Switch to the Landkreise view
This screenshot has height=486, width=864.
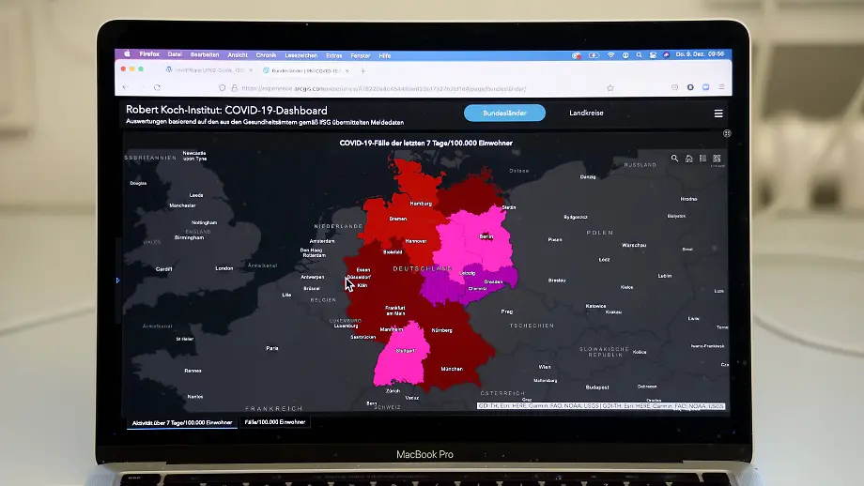pos(586,114)
